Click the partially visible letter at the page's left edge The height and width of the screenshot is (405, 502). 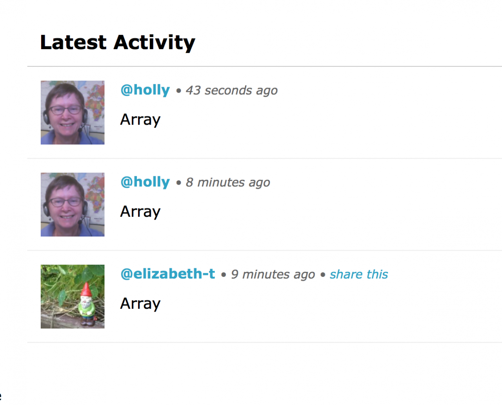[0, 396]
